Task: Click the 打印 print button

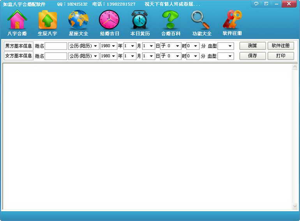Action: [281, 56]
